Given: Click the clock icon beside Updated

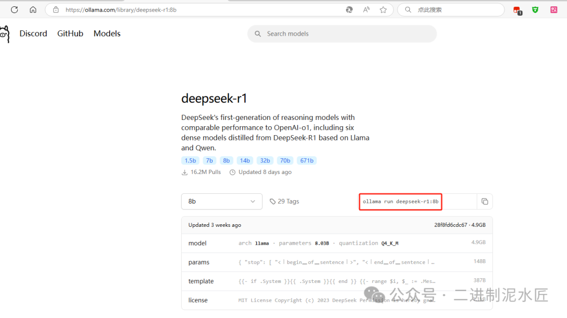Looking at the screenshot, I should (x=233, y=172).
